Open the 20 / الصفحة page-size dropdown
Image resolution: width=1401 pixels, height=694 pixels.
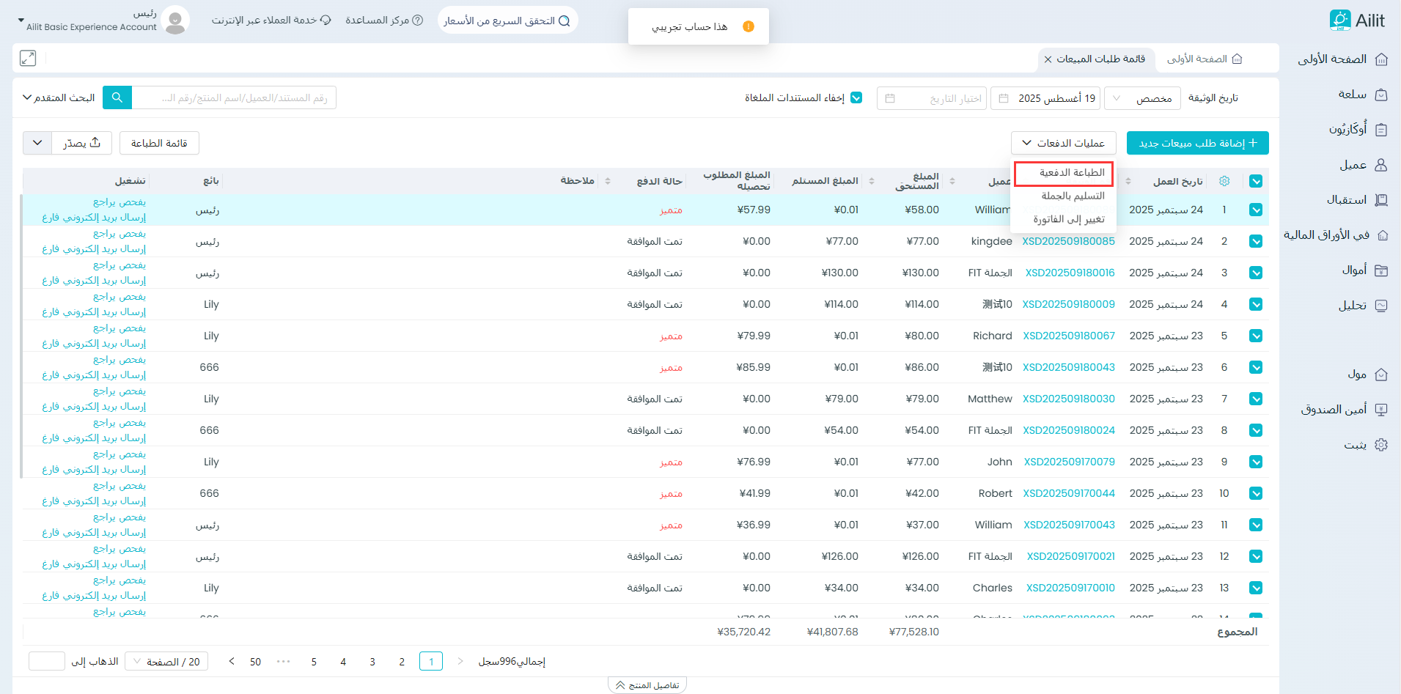[x=166, y=662]
